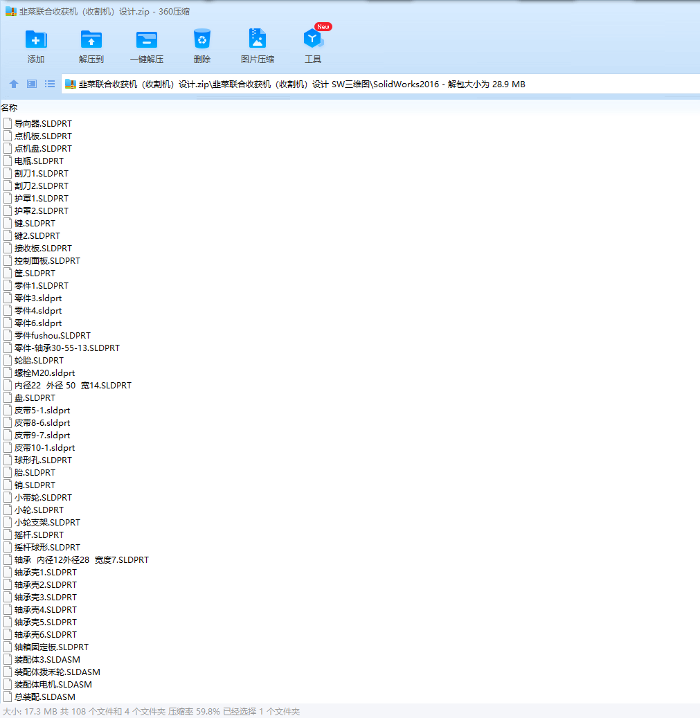Select file 零件fushou.SLDPRT
This screenshot has height=718, width=700.
(x=53, y=335)
